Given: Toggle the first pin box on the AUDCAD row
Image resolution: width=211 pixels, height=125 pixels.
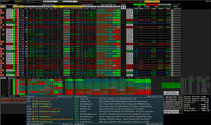Looking at the screenshot, I should coord(122,11).
